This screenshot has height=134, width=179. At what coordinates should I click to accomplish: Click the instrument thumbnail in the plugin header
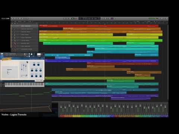(x=39, y=54)
